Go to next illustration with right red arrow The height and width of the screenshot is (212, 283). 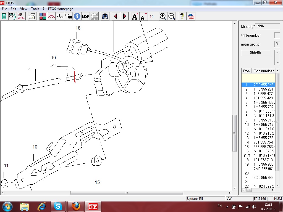(124, 16)
